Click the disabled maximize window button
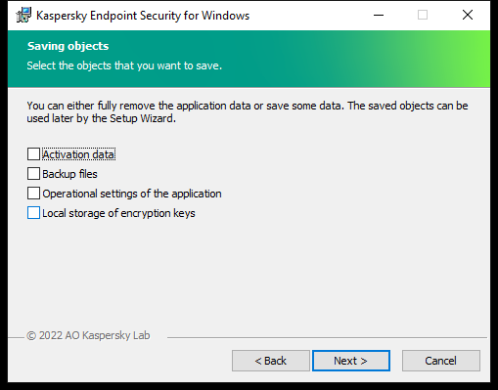The width and height of the screenshot is (498, 390). point(423,15)
